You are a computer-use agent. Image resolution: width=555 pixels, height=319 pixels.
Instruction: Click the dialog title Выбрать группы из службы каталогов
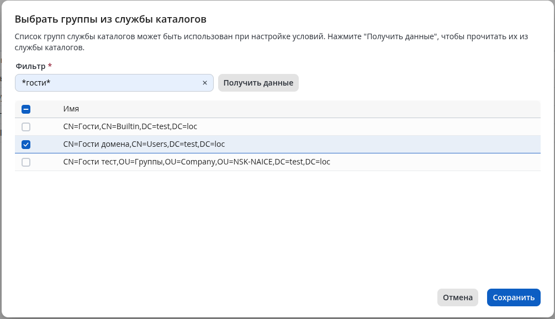[x=110, y=19]
